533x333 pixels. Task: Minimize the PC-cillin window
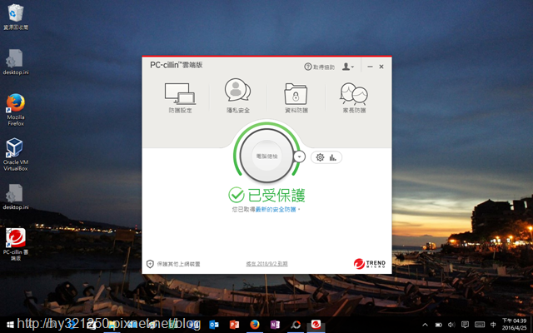(370, 67)
